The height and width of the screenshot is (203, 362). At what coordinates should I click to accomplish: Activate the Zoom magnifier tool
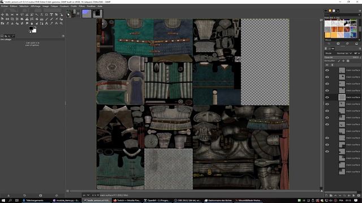pyautogui.click(x=61, y=24)
